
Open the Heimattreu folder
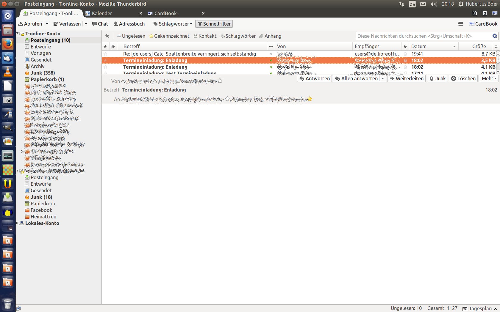pos(40,217)
